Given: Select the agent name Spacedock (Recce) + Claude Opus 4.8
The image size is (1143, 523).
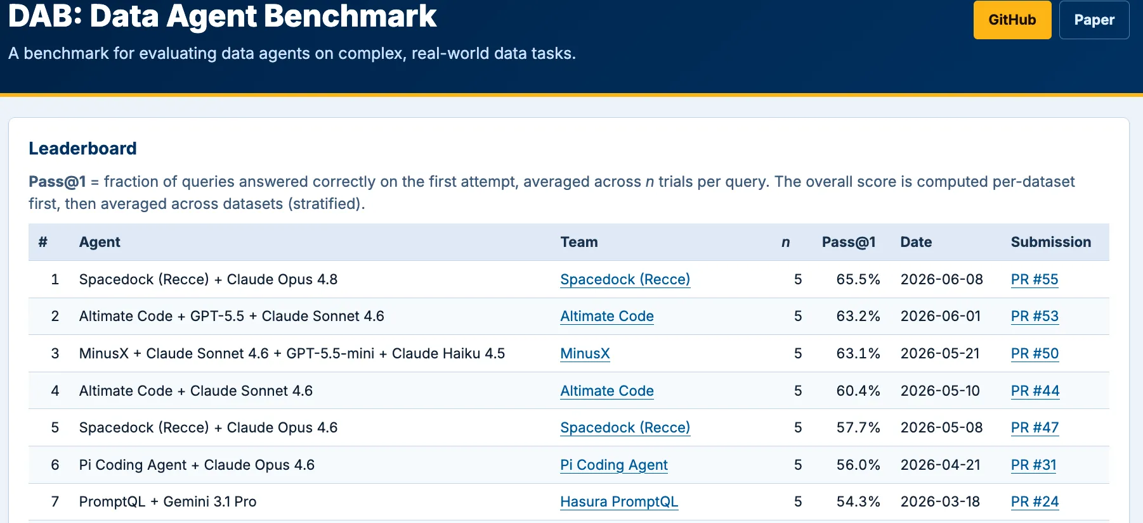Looking at the screenshot, I should (208, 279).
